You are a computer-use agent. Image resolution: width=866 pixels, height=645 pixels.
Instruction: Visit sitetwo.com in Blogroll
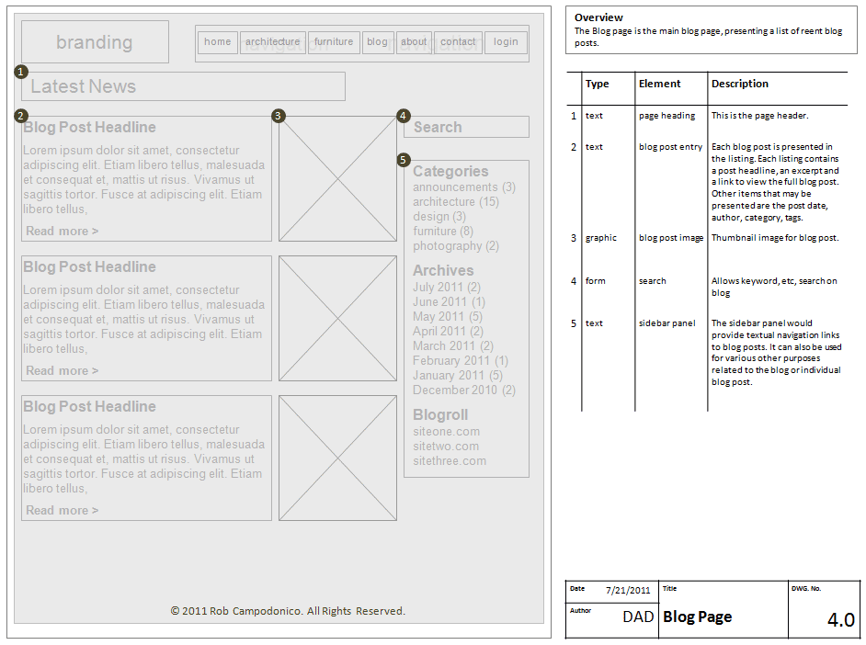446,447
